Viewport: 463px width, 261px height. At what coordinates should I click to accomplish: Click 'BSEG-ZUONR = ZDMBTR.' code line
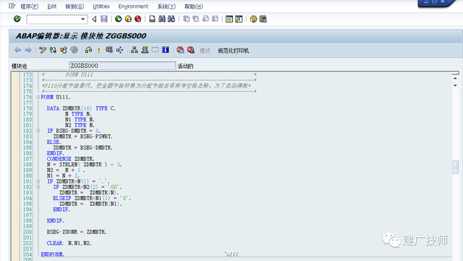[x=77, y=232]
